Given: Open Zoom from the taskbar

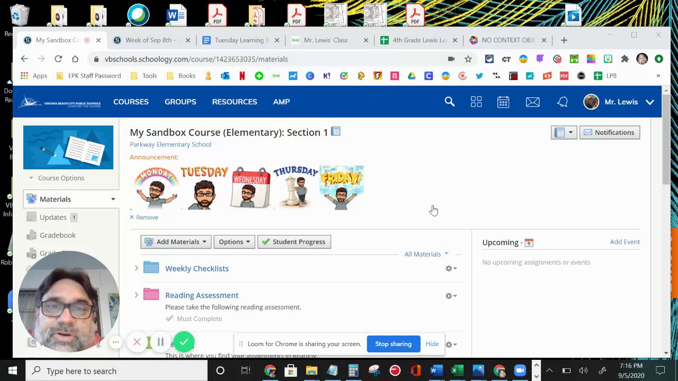Looking at the screenshot, I should coord(520,371).
